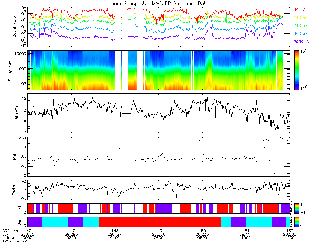322x251 pixels.
Task: Click the '360' tick on Phi axis
Action: point(23,138)
